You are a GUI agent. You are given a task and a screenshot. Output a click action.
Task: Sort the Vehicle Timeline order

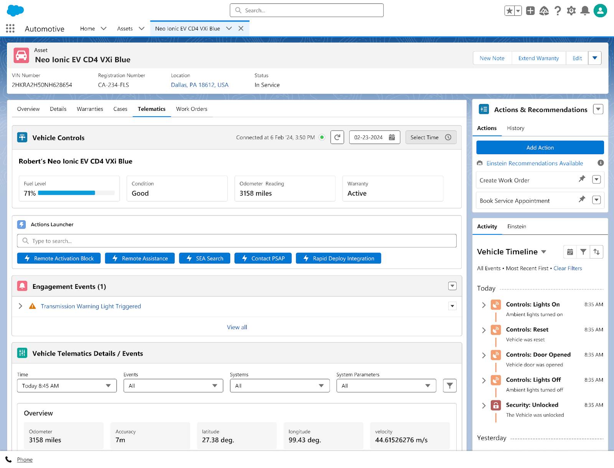596,252
